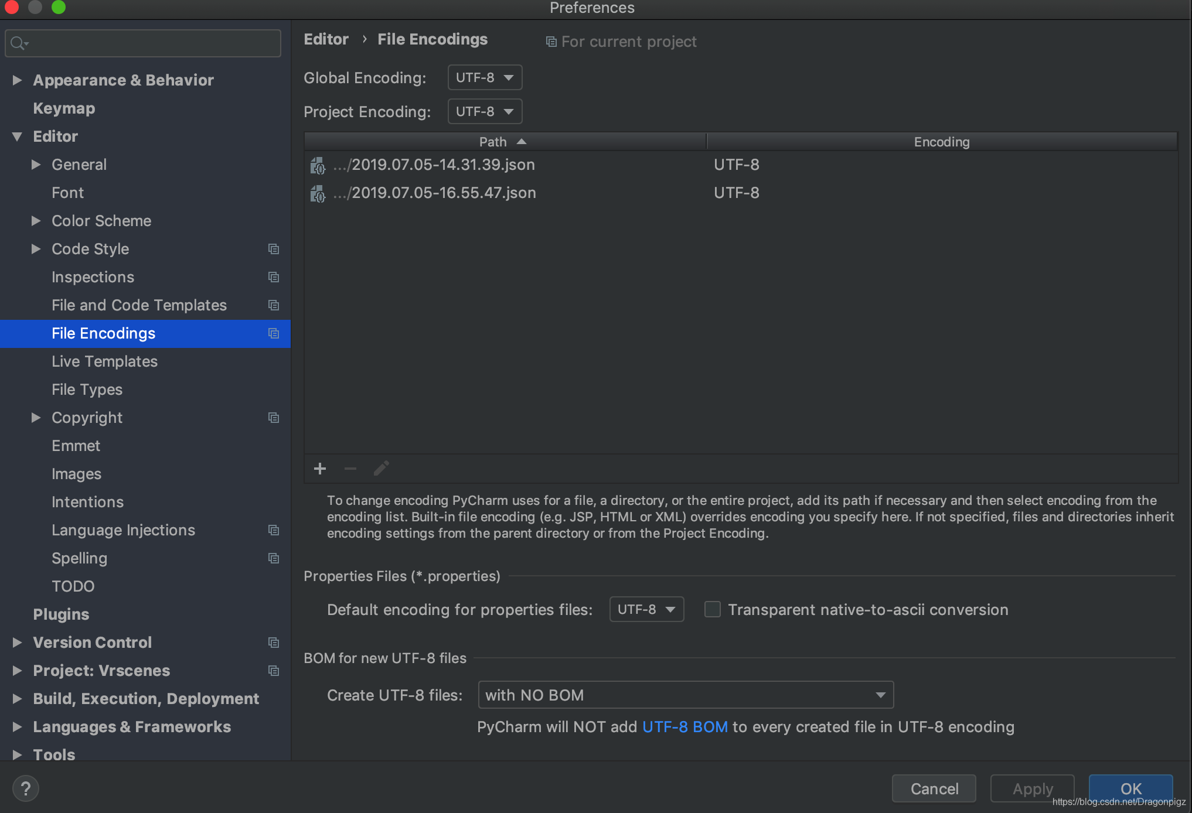Open the UTF-8 BOM link
The height and width of the screenshot is (813, 1192).
(684, 727)
